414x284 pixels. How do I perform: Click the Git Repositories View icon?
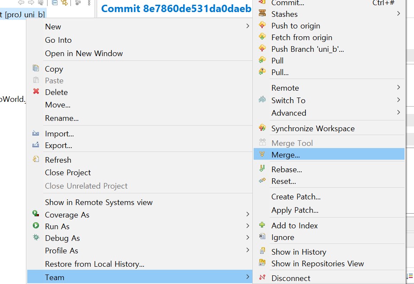[x=262, y=263]
